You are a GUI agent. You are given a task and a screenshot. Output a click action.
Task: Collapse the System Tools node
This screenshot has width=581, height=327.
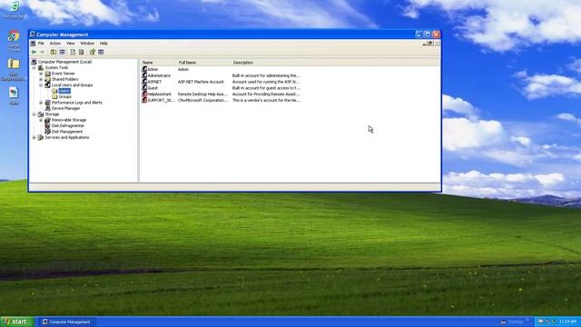(34, 68)
